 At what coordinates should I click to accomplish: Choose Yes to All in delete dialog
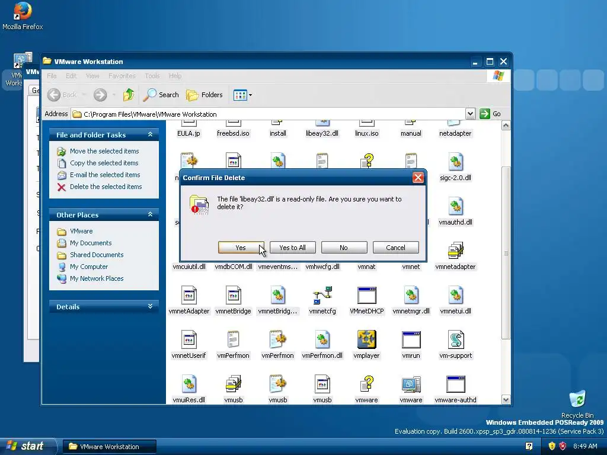293,248
